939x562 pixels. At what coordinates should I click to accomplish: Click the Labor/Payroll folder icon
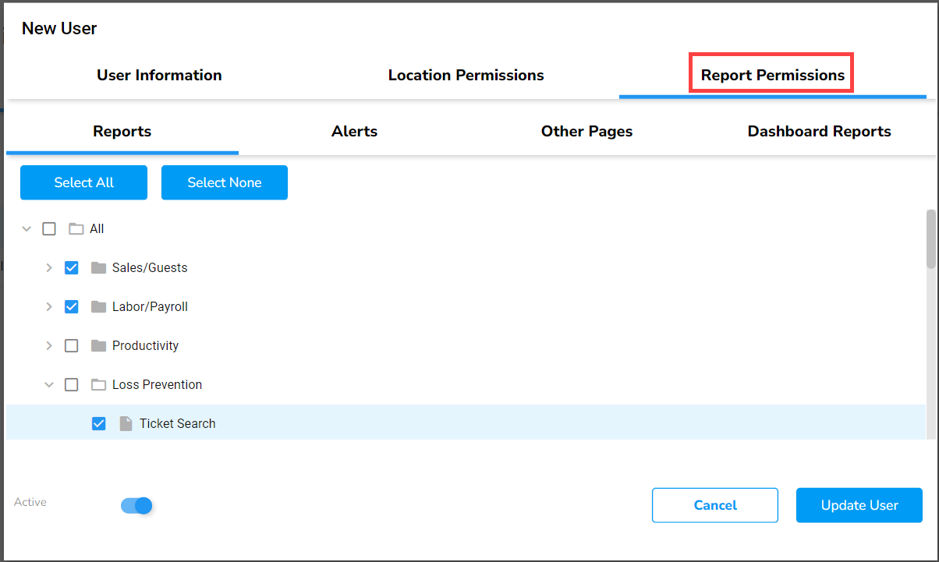point(98,307)
